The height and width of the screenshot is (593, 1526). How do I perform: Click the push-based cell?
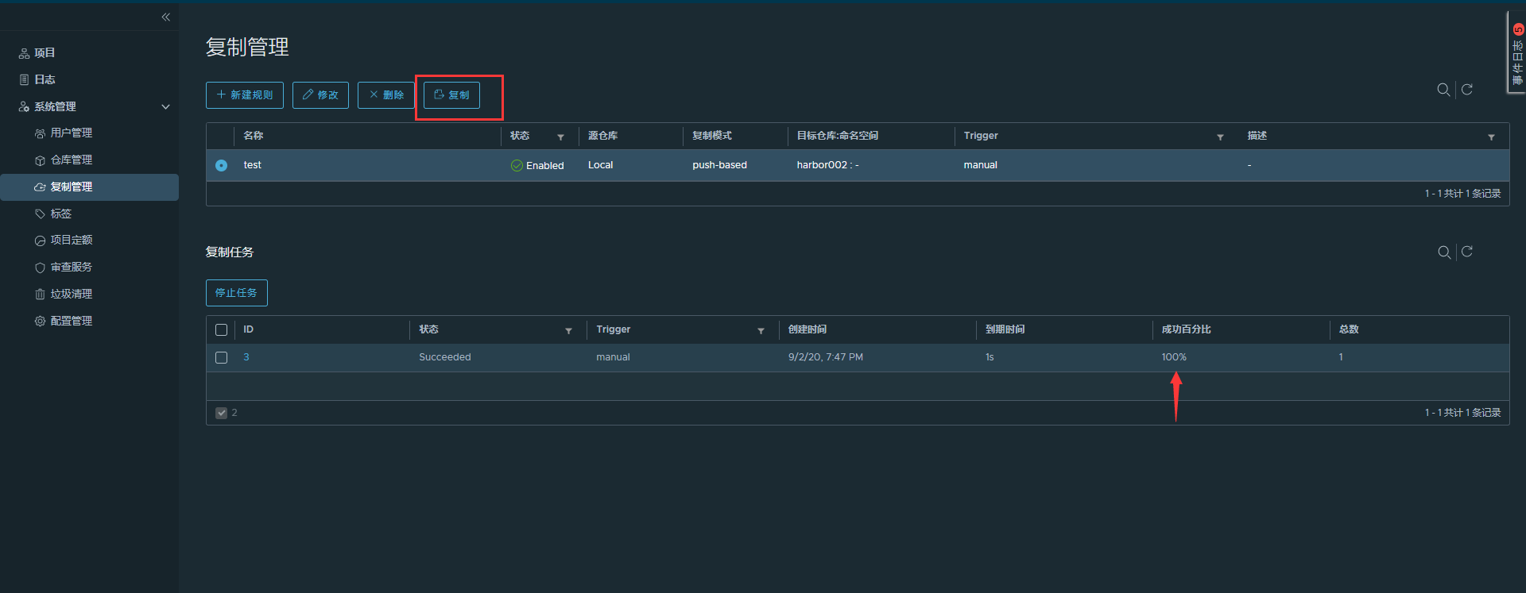pyautogui.click(x=719, y=165)
